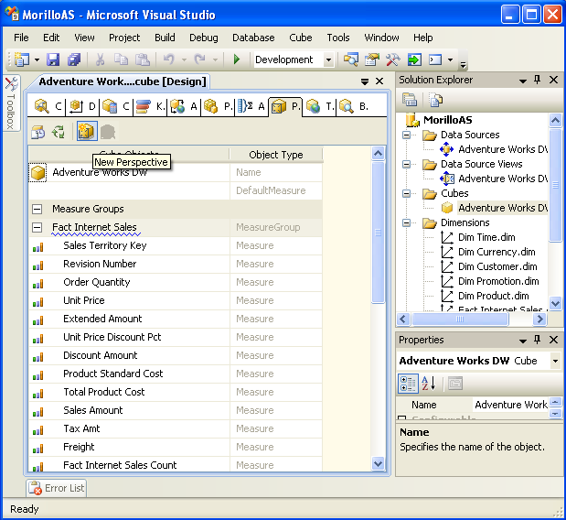
Task: Open the active files list dropdown
Action: [365, 81]
